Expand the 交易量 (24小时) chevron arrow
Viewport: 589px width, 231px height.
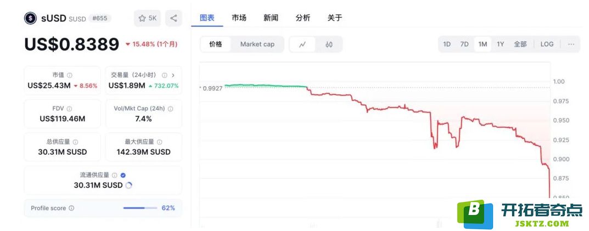tap(173, 76)
